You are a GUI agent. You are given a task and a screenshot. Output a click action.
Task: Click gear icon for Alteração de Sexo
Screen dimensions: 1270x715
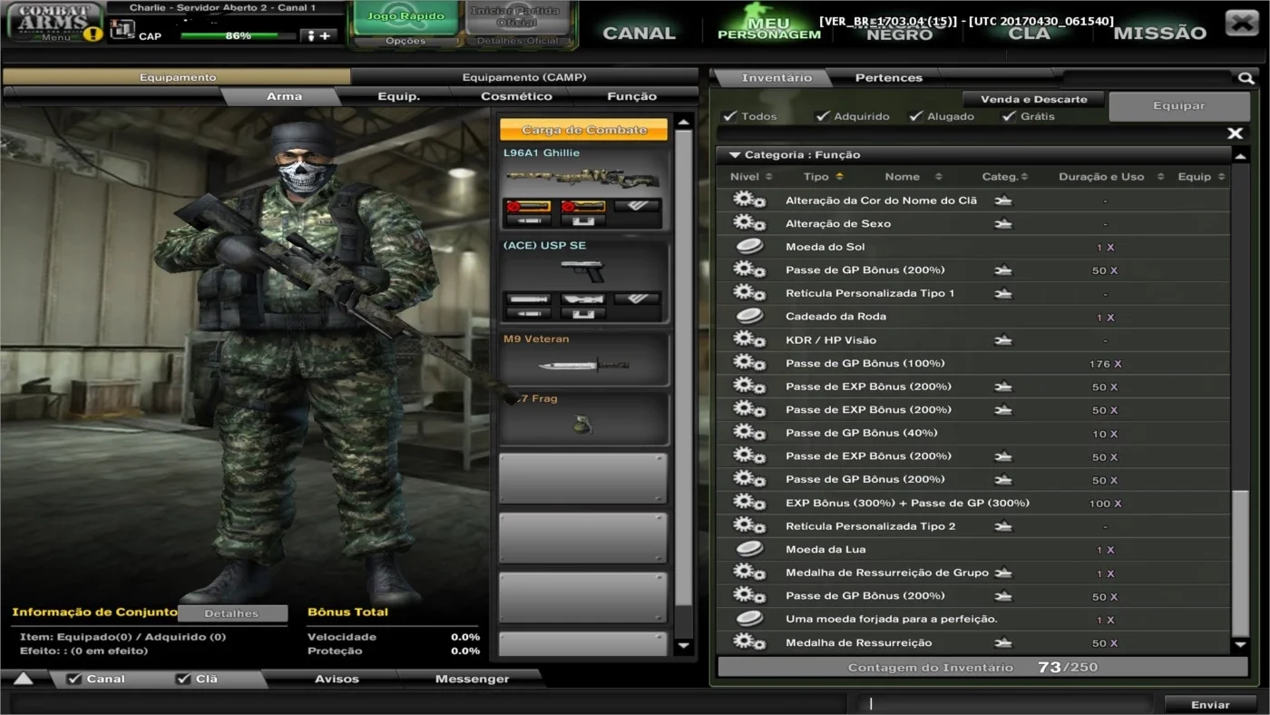click(748, 222)
